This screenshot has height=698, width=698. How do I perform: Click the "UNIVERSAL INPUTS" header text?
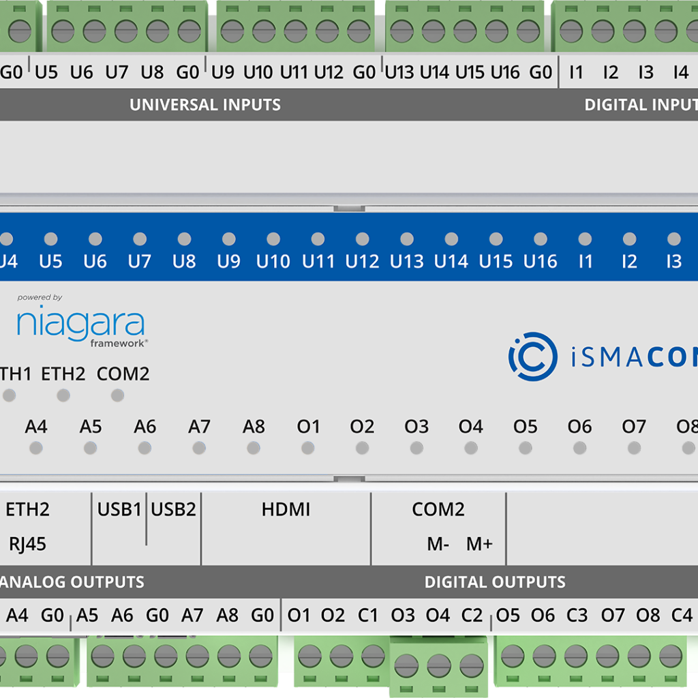click(x=205, y=104)
